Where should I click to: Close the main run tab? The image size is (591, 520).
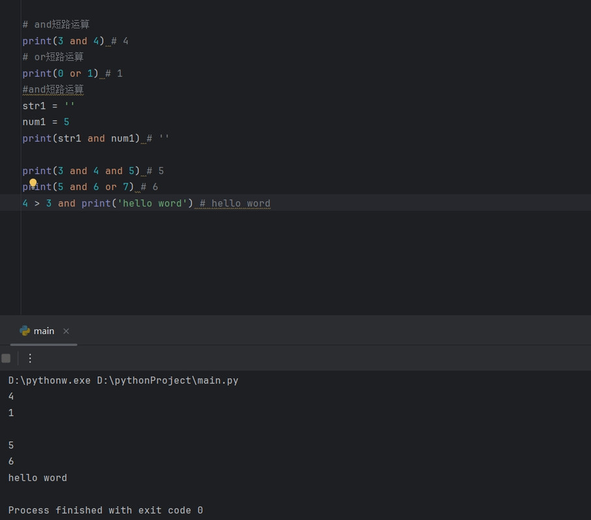click(66, 331)
